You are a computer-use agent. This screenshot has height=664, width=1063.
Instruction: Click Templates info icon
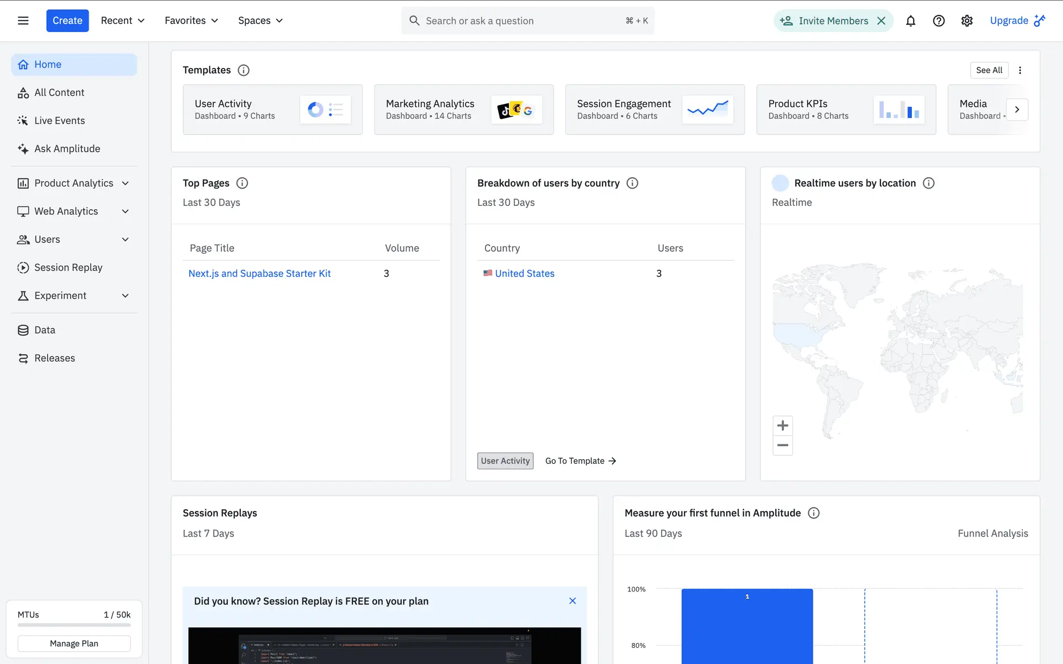tap(244, 70)
